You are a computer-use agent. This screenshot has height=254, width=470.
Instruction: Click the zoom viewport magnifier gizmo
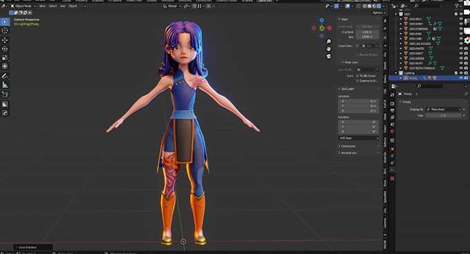[x=328, y=42]
